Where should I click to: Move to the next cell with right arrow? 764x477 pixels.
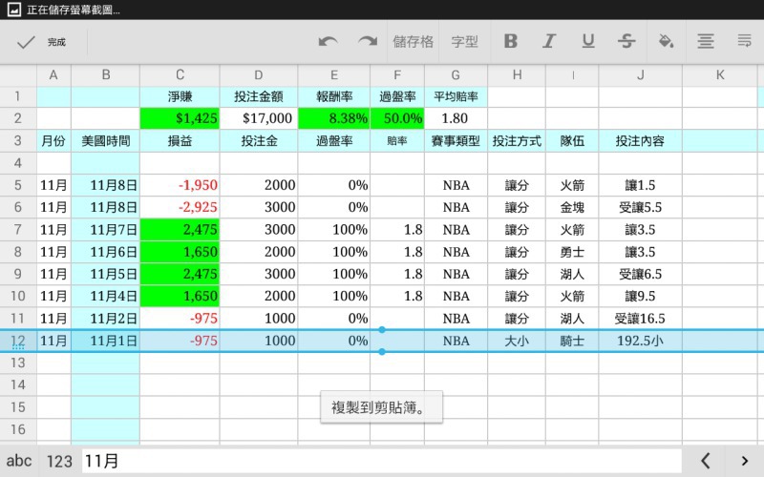744,461
